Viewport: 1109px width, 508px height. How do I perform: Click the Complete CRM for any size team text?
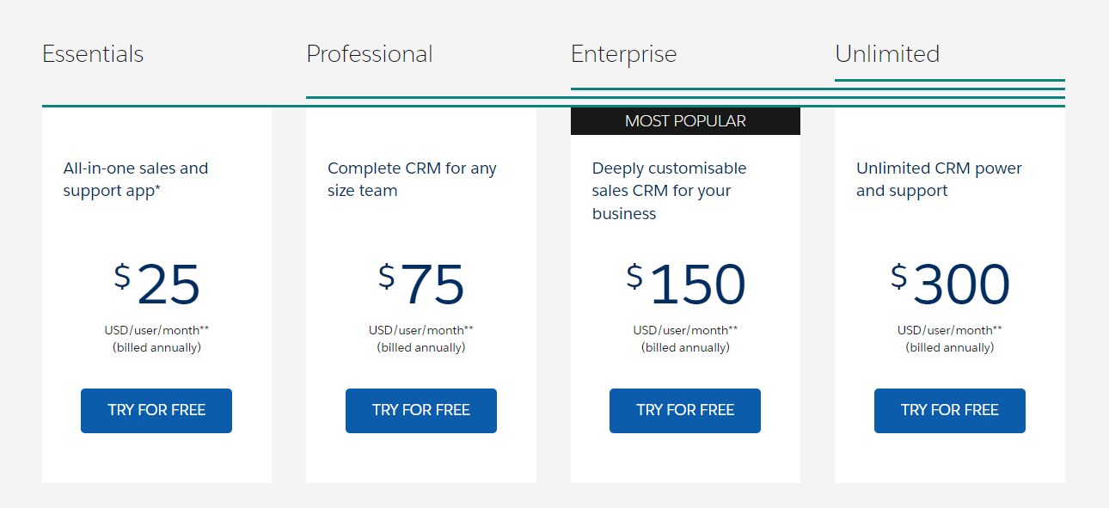(x=413, y=179)
